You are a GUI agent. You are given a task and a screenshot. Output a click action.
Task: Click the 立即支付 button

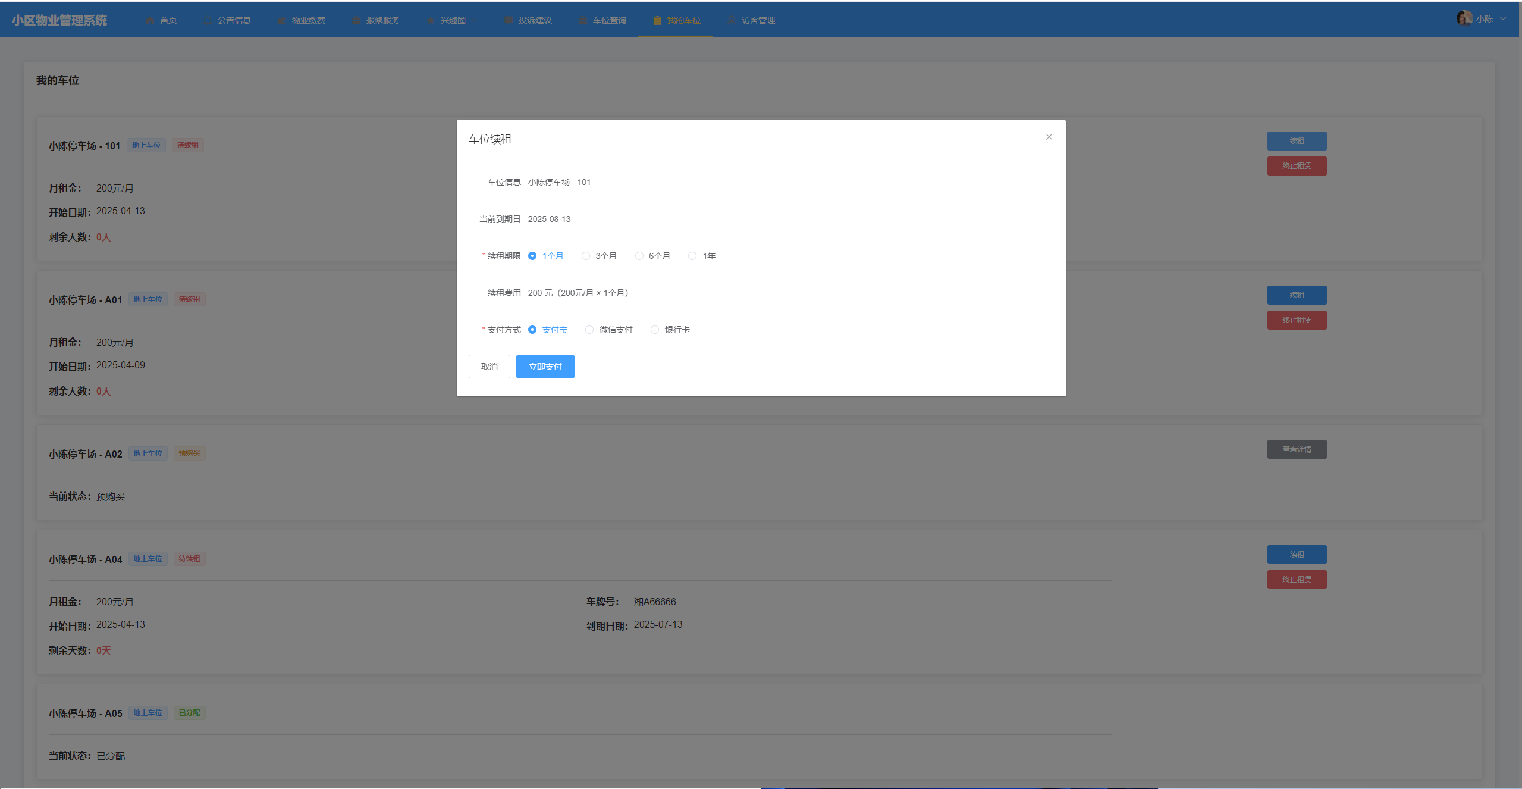click(x=545, y=367)
